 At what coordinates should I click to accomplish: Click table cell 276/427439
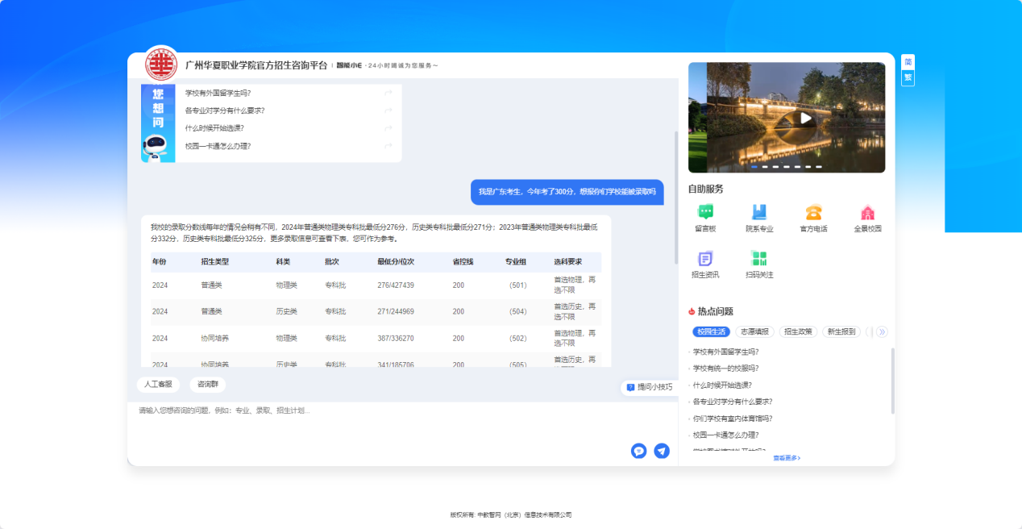point(395,285)
